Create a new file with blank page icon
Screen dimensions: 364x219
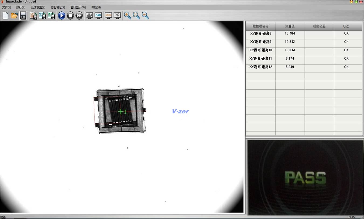[5, 15]
